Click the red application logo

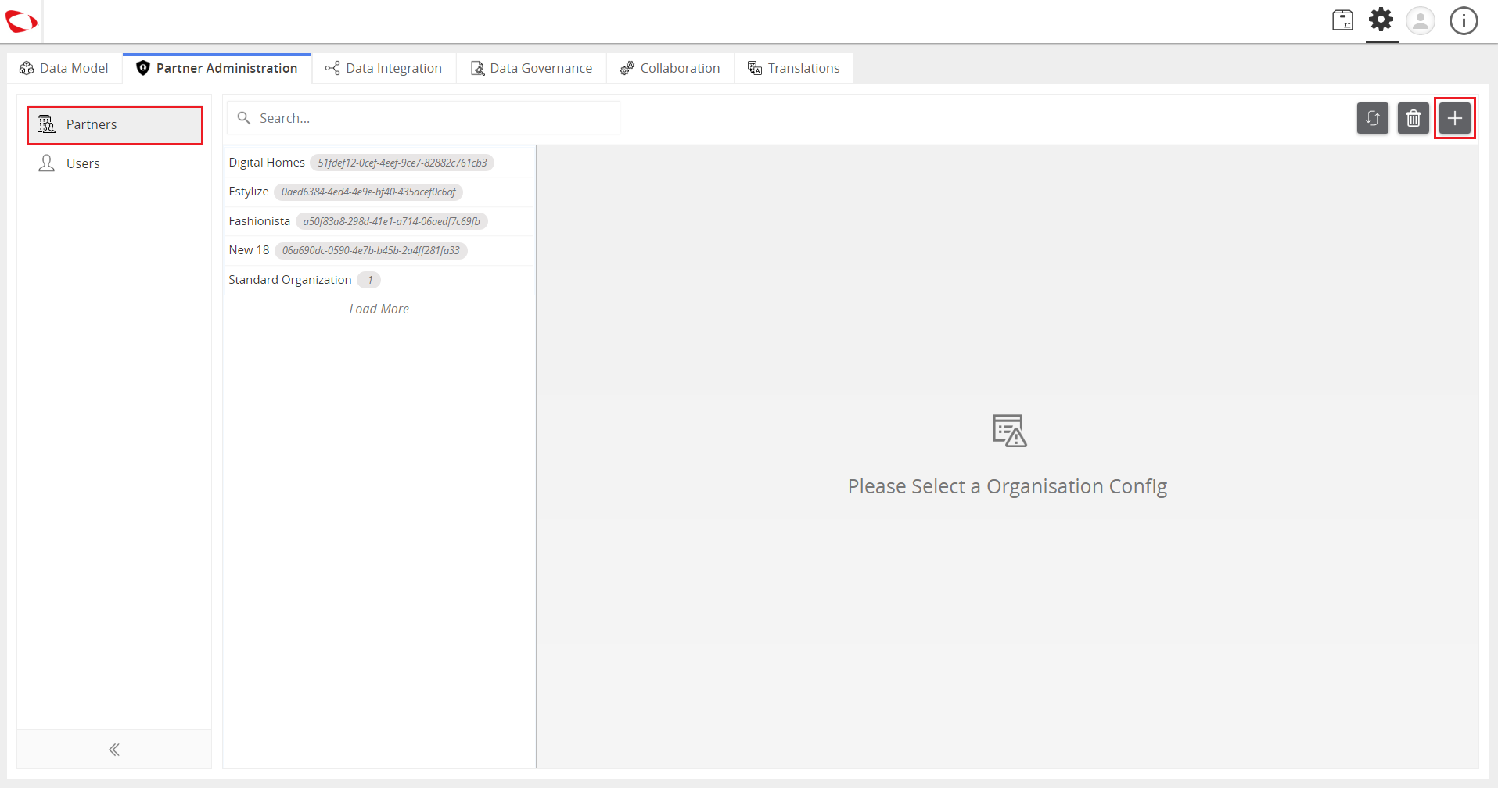(21, 21)
